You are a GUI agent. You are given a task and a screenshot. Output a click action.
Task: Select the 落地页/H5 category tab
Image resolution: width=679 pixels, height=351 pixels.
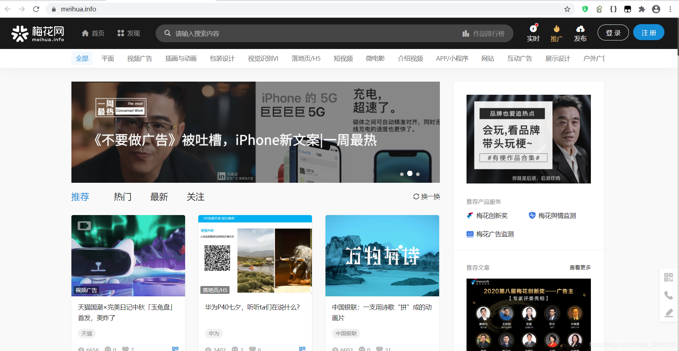coord(306,59)
